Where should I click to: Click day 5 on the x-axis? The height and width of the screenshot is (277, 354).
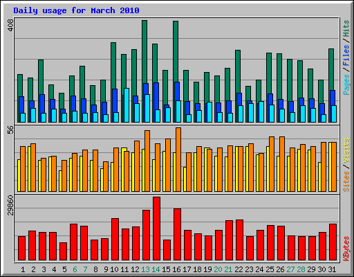click(x=64, y=269)
